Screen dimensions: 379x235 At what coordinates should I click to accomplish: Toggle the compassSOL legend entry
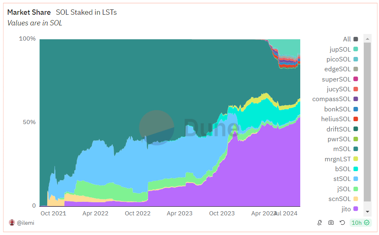pyautogui.click(x=335, y=99)
